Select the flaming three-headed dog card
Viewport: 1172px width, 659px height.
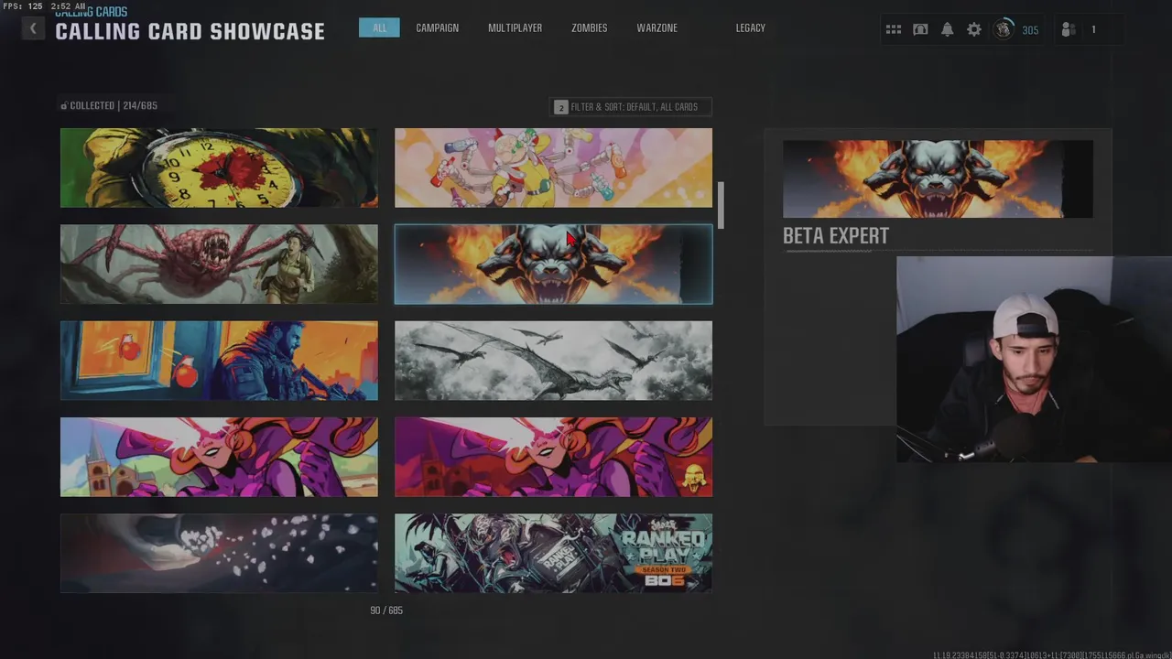tap(553, 264)
